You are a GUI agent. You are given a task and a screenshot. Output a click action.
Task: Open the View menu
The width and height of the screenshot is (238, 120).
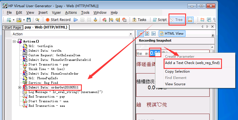pyautogui.click(x=30, y=13)
